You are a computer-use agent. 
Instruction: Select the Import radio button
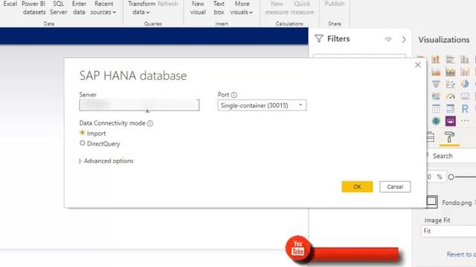click(83, 133)
